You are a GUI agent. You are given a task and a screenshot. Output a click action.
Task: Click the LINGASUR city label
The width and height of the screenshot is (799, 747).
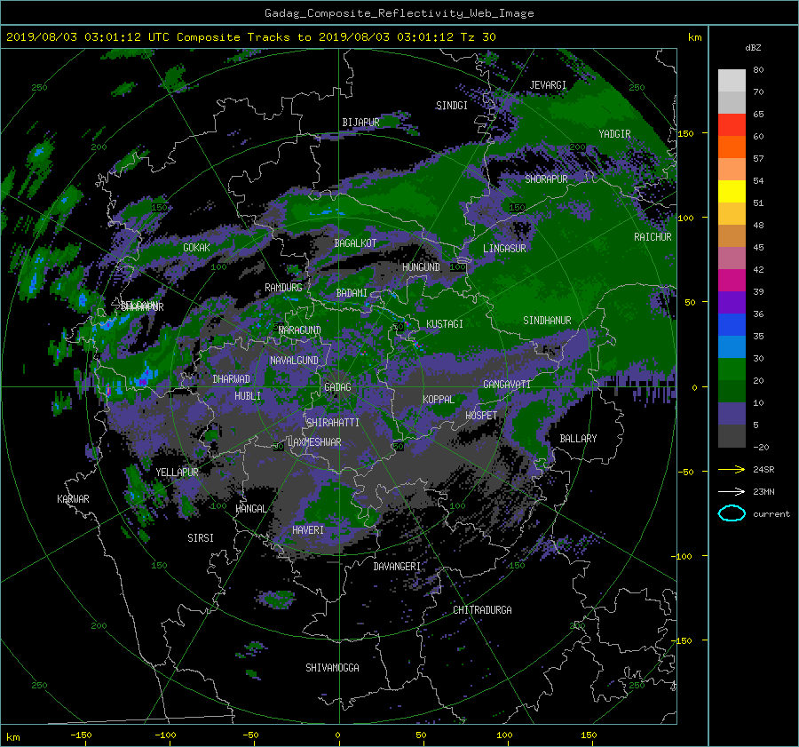click(504, 249)
